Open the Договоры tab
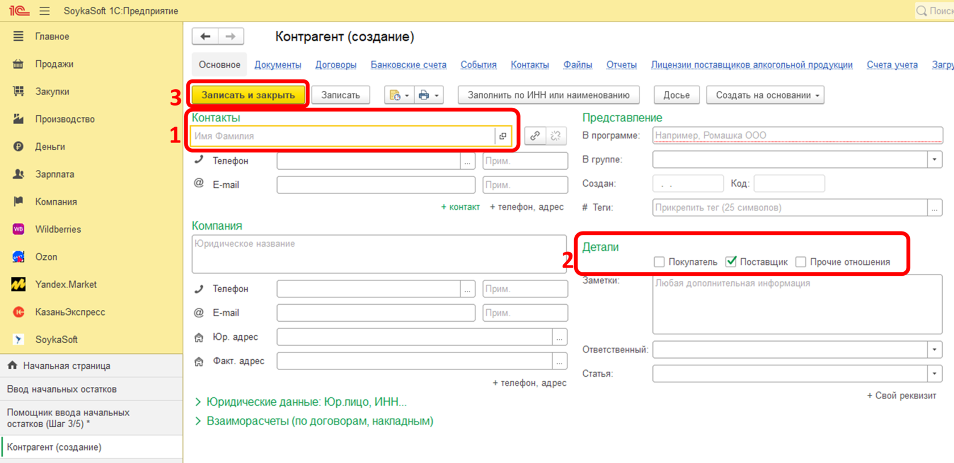 336,65
